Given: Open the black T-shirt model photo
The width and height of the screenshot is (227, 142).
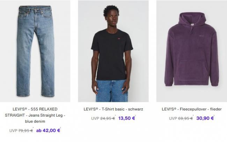Looking at the screenshot, I should (113, 51).
